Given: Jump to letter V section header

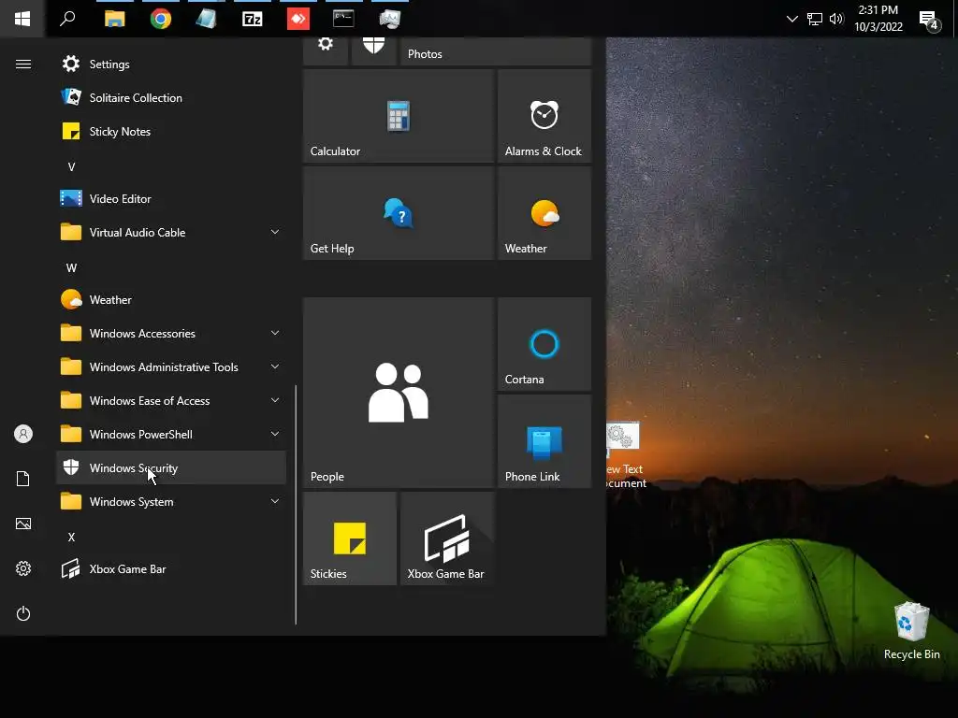Looking at the screenshot, I should coord(71,166).
